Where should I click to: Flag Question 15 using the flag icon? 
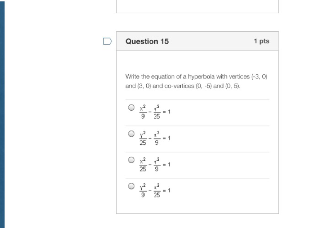tap(108, 41)
